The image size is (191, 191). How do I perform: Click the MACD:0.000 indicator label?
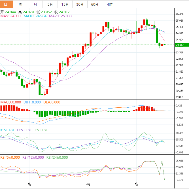pos(11,102)
